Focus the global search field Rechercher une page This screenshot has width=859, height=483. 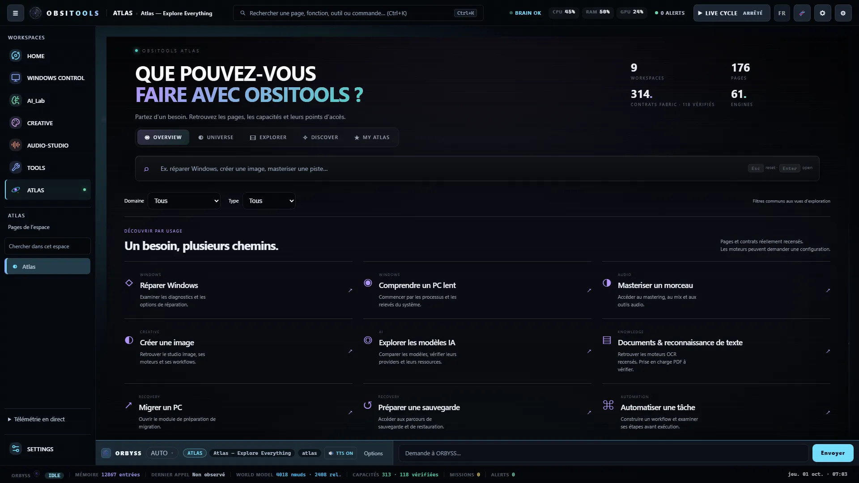[x=358, y=13]
